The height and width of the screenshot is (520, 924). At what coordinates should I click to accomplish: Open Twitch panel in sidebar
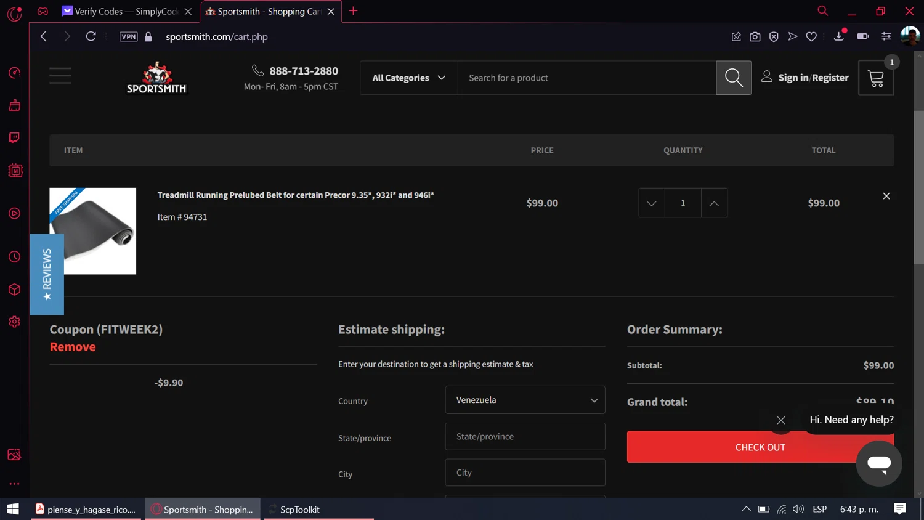click(15, 137)
